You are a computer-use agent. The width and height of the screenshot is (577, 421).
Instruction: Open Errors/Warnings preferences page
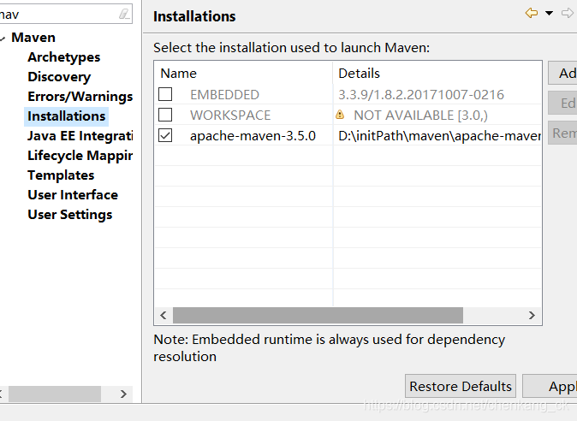coord(80,97)
